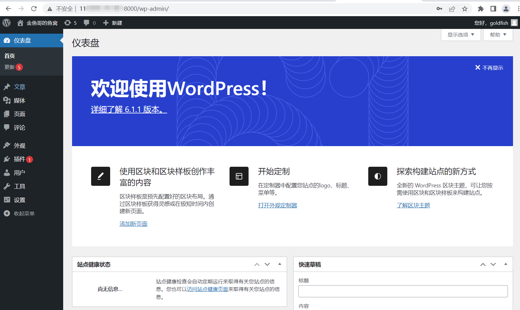Click the 欢迎使用WordPress! banner heading
This screenshot has height=310, width=520.
coord(179,88)
